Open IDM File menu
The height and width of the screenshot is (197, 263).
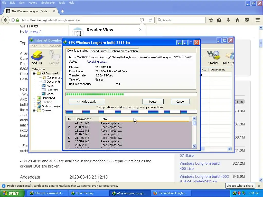[x=42, y=46]
